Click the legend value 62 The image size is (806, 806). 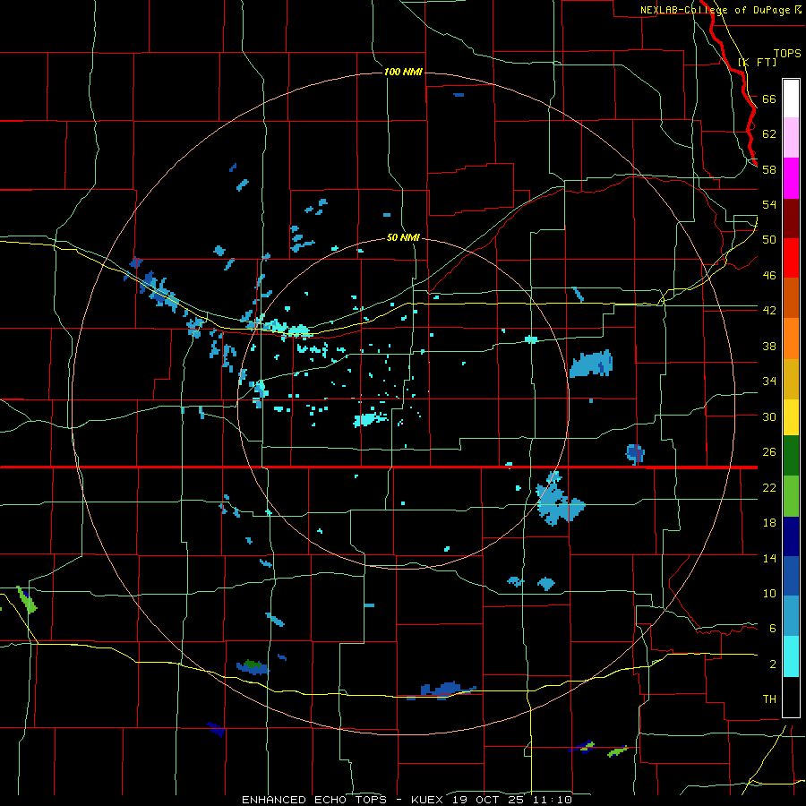point(769,133)
